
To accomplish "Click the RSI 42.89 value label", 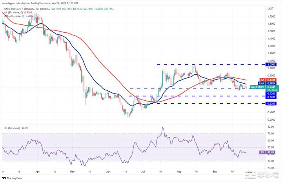I will [270, 152].
